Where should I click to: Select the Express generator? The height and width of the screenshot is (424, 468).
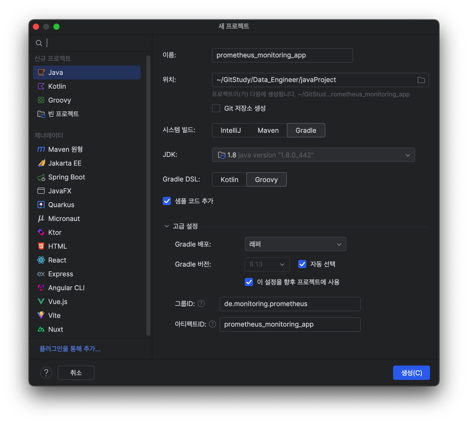[87, 274]
